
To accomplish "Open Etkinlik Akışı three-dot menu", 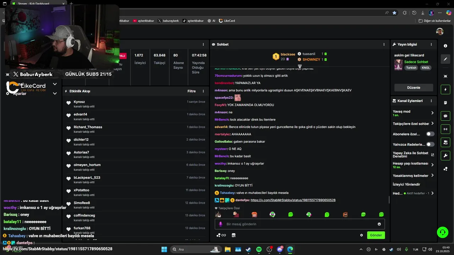I will point(203,91).
